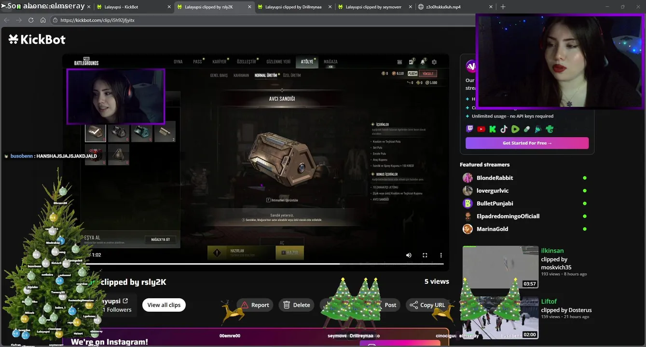The image size is (646, 347).
Task: Click the "We're on Instagram!" banner text
Action: pyautogui.click(x=110, y=342)
